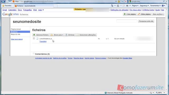This screenshot has height=95, width=169.
Task: Click 'Editar barra lateral' link
Action: click(x=17, y=39)
